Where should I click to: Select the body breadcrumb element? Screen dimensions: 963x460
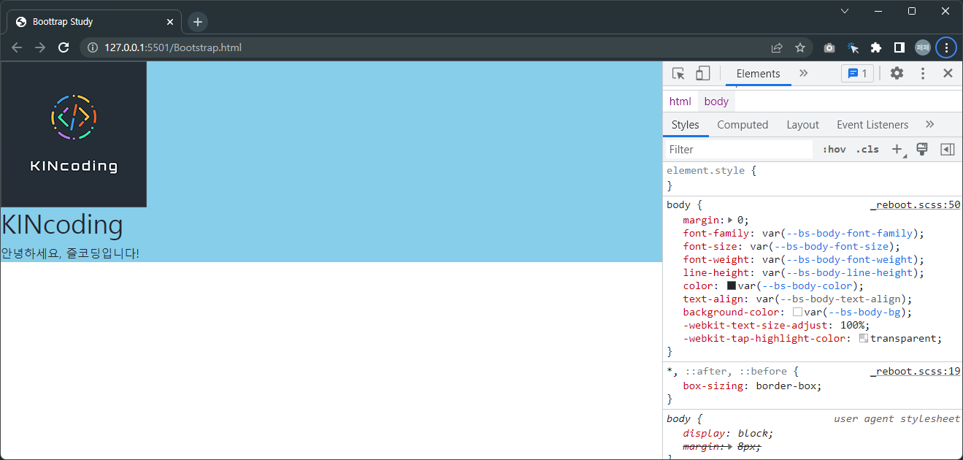[715, 101]
